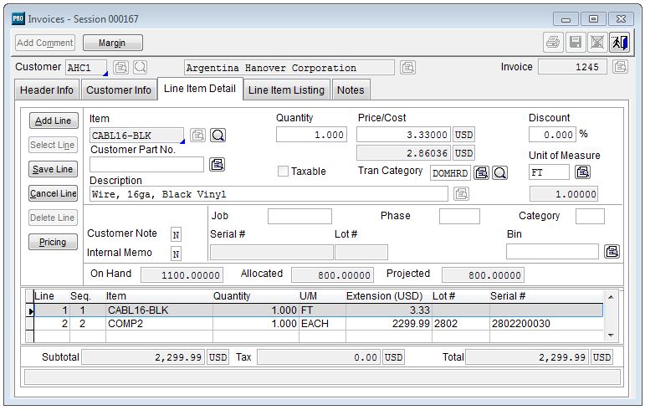Click the Margin button
The width and height of the screenshot is (645, 410).
tap(113, 43)
